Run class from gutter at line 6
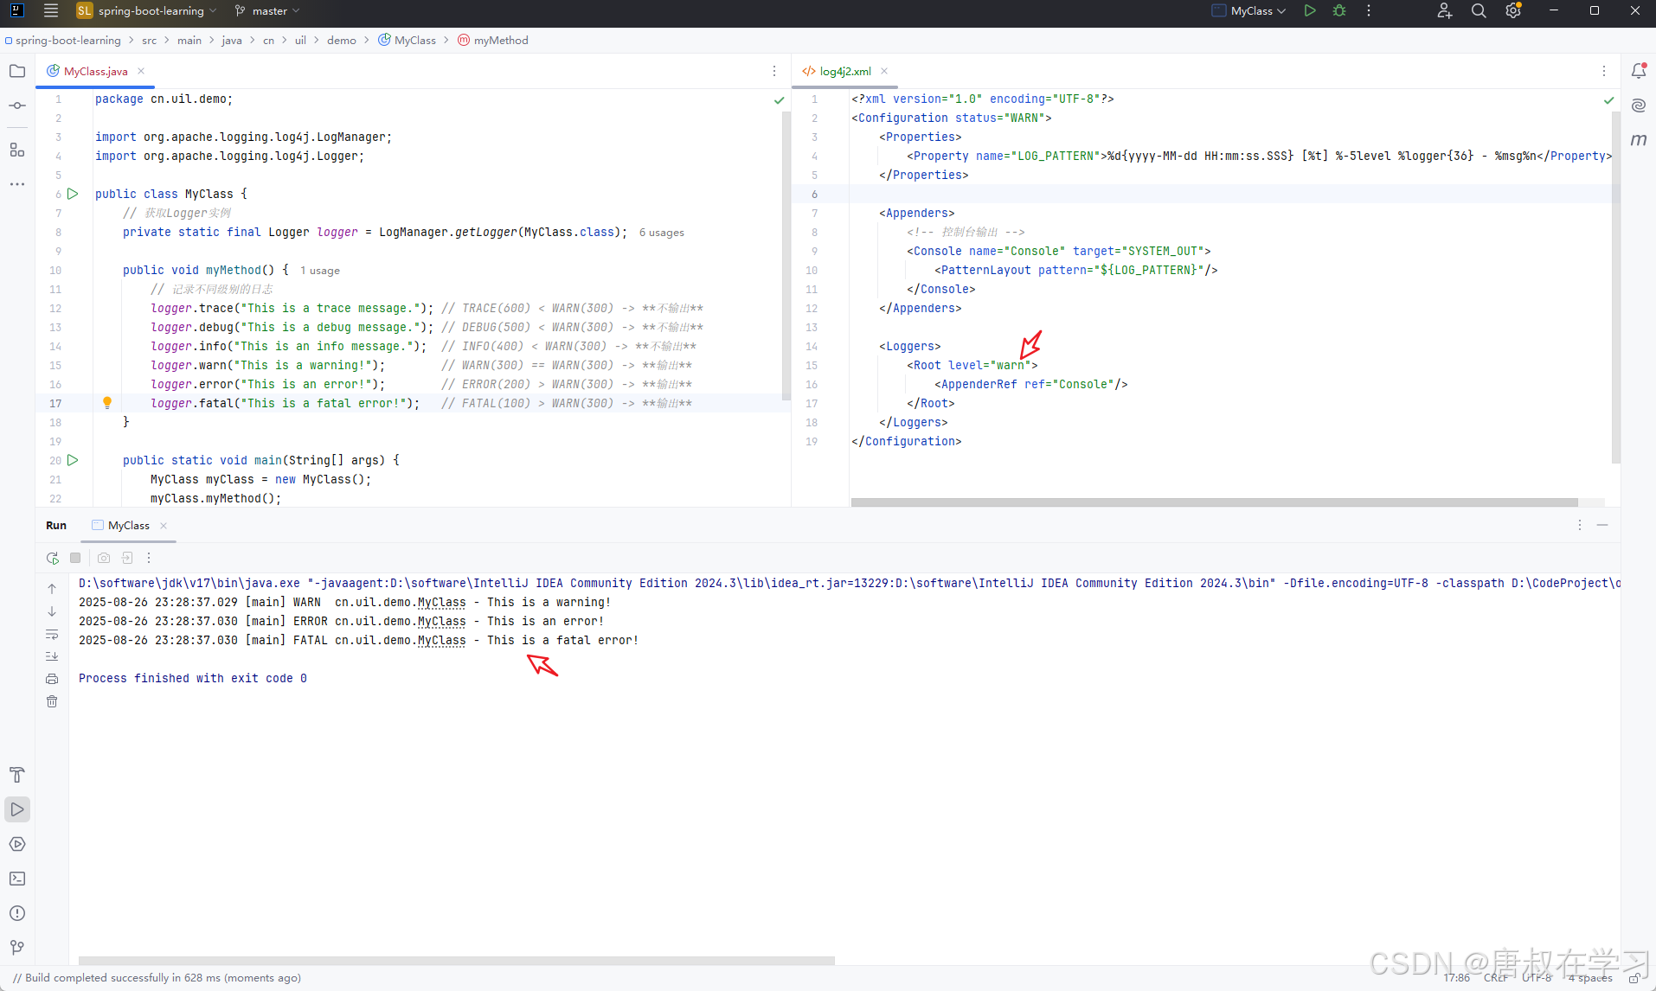This screenshot has height=991, width=1656. 74,194
